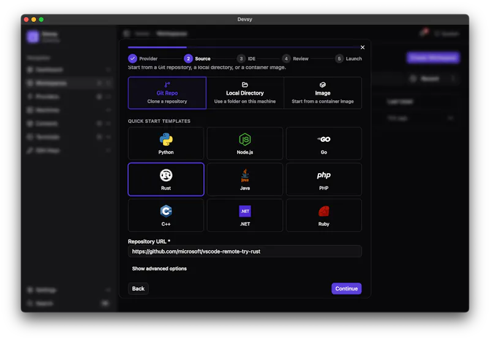Select Git Repo source option
This screenshot has width=490, height=340.
(167, 93)
